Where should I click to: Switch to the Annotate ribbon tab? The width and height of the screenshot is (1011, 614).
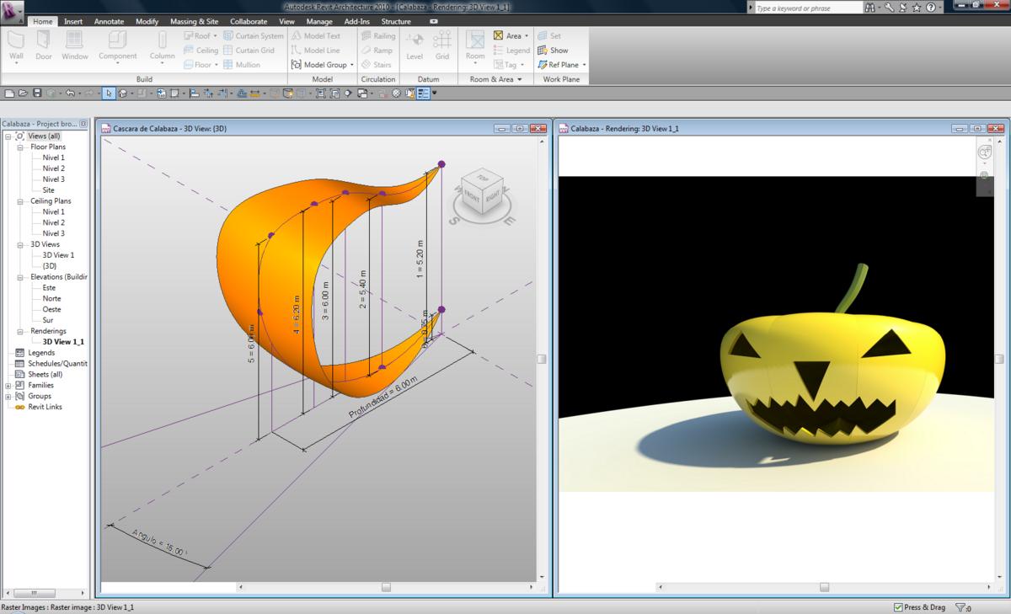[109, 21]
